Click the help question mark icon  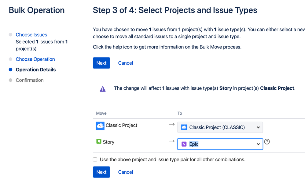click(x=267, y=142)
